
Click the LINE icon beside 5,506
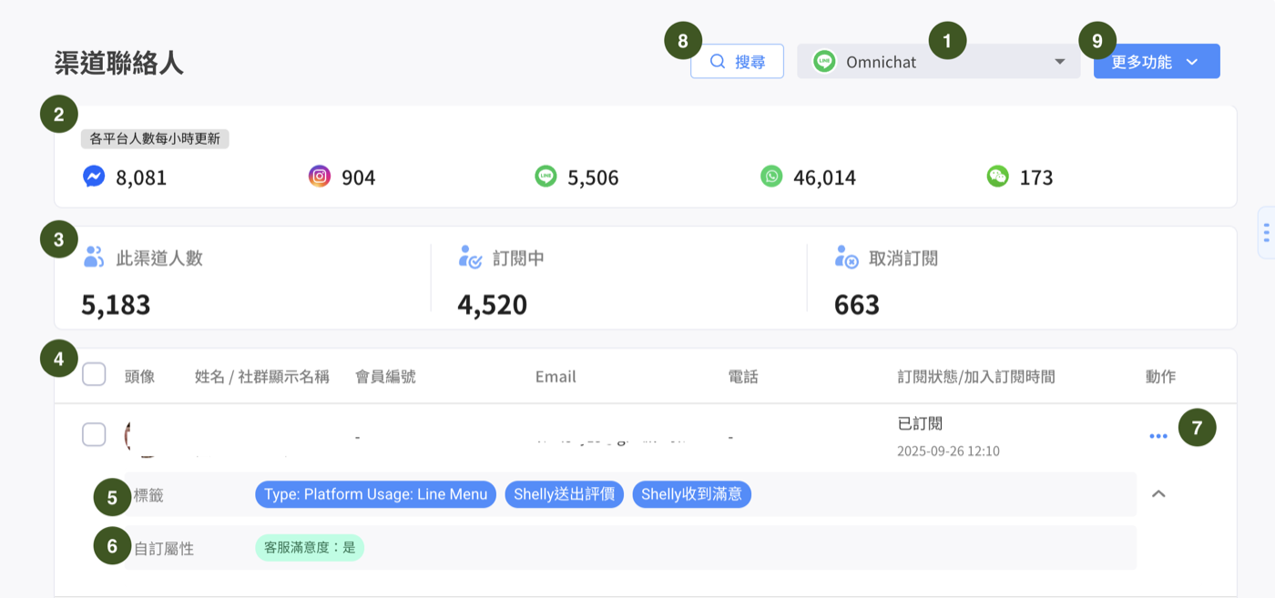click(x=545, y=177)
